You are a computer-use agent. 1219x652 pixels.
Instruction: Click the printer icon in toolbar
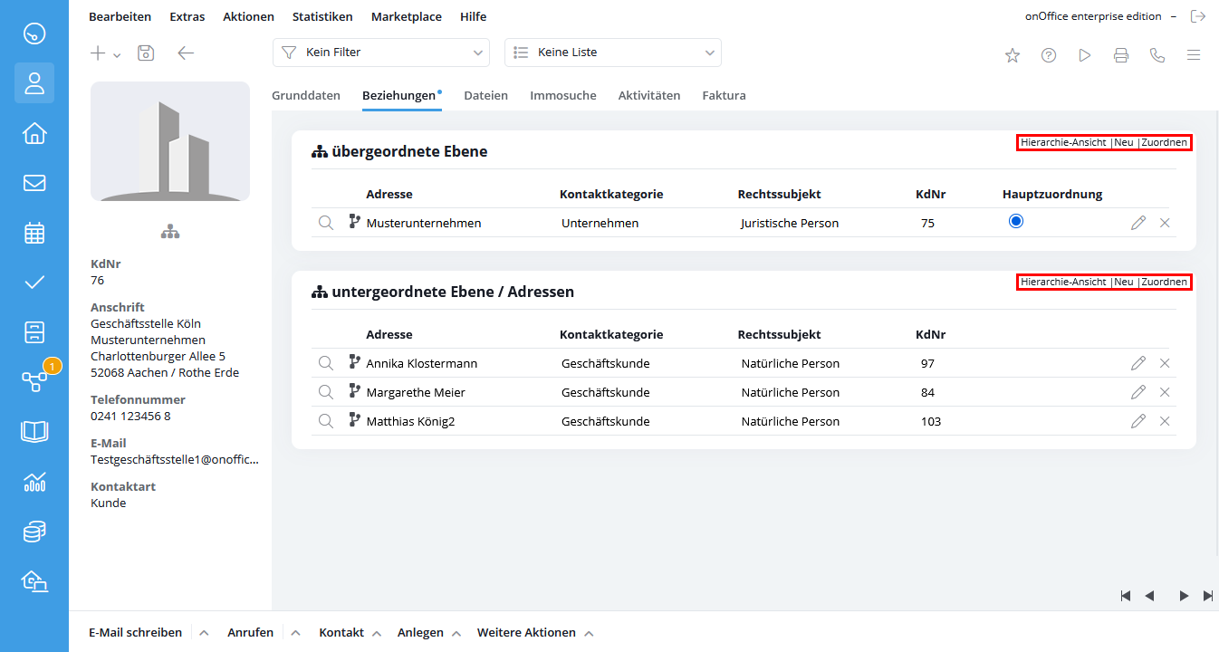(1121, 55)
